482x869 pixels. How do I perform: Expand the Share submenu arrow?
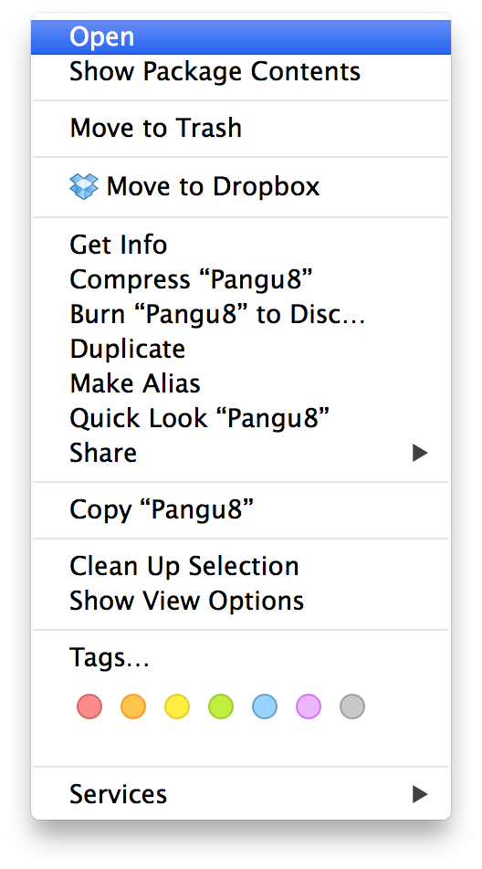pyautogui.click(x=420, y=454)
